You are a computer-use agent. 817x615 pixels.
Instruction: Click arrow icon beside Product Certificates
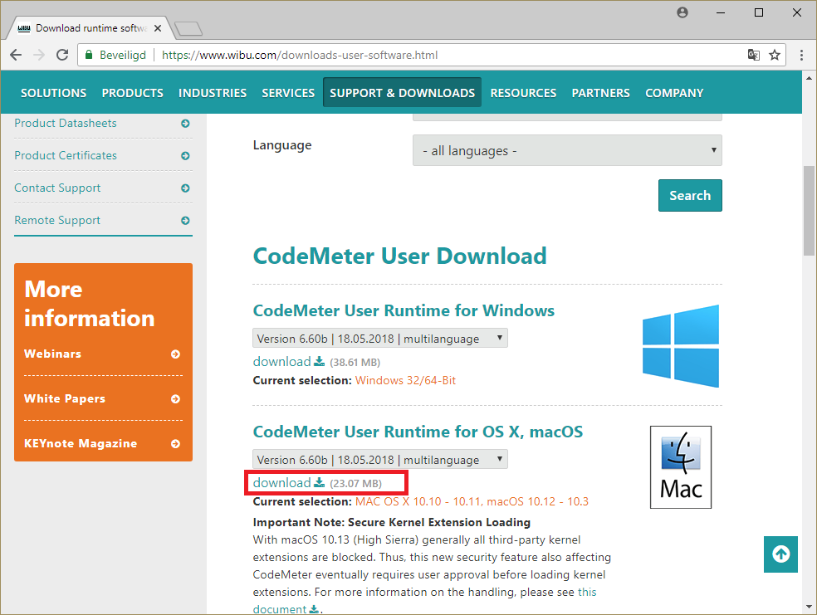(185, 156)
